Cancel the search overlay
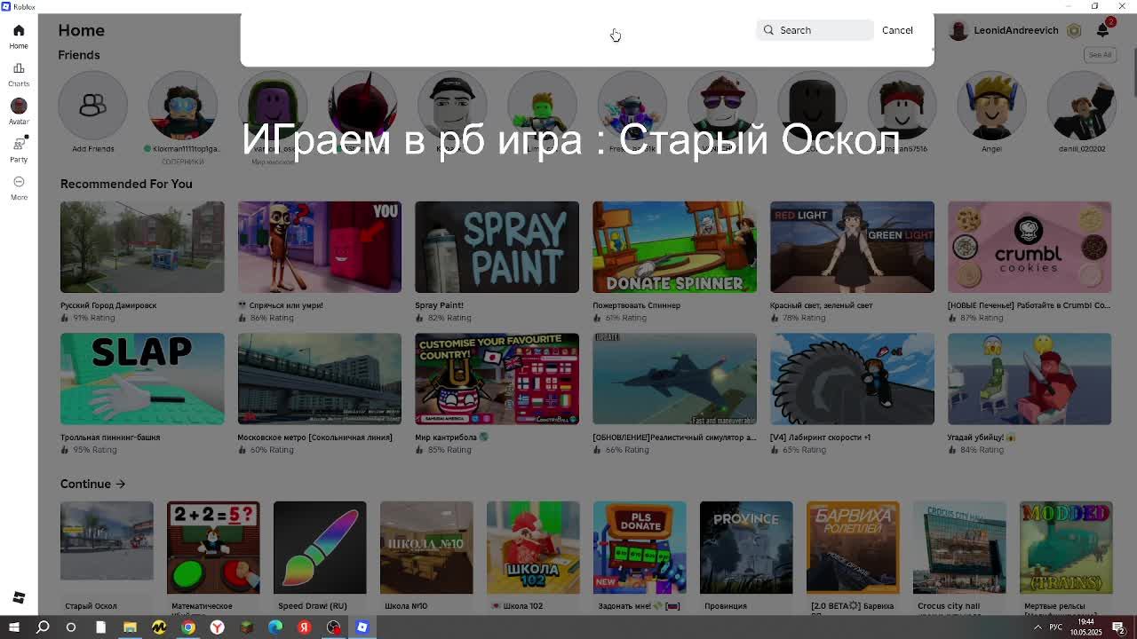The image size is (1137, 639). tap(897, 30)
